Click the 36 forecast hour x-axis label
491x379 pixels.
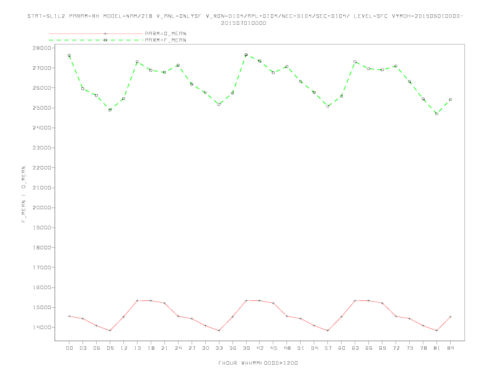232,348
